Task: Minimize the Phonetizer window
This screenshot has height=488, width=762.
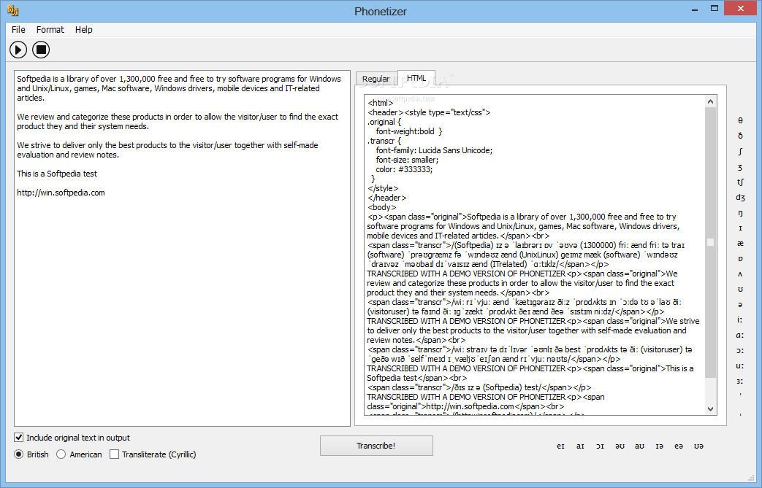Action: (696, 9)
